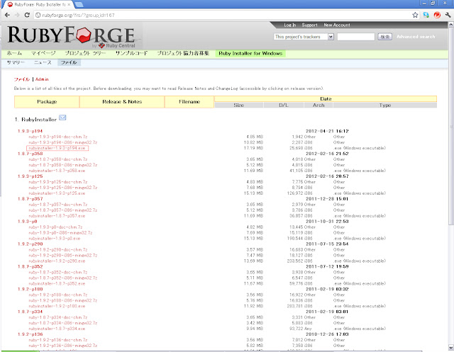Close the RubyForge browser tab

[69, 5]
